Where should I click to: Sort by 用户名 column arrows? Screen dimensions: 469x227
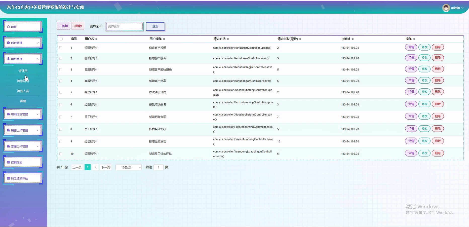(x=96, y=39)
